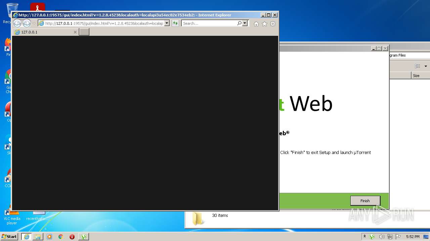Open recent pages dropdown arrow
This screenshot has width=430, height=241.
[x=34, y=23]
